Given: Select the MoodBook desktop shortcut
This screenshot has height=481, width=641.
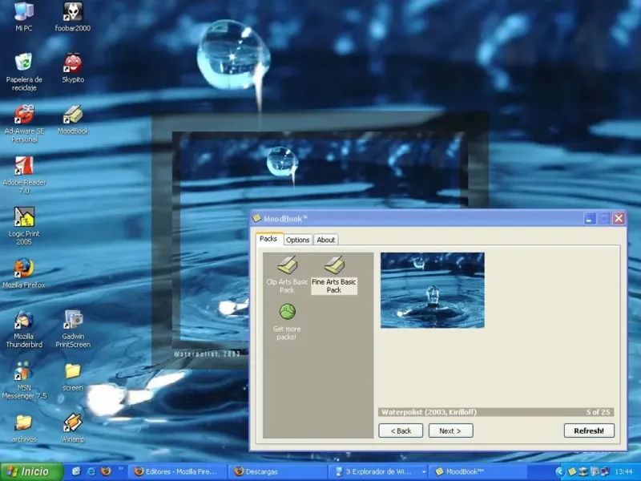Looking at the screenshot, I should coord(73,119).
